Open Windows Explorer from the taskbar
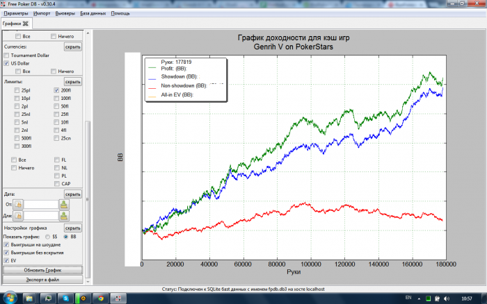The width and height of the screenshot is (487, 304). pyautogui.click(x=29, y=298)
